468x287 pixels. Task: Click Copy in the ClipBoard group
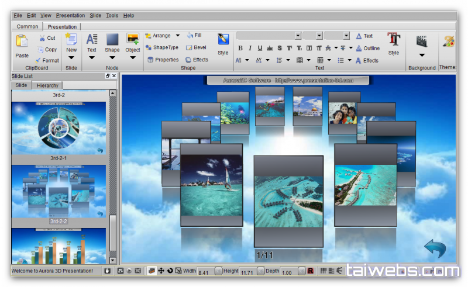click(47, 50)
